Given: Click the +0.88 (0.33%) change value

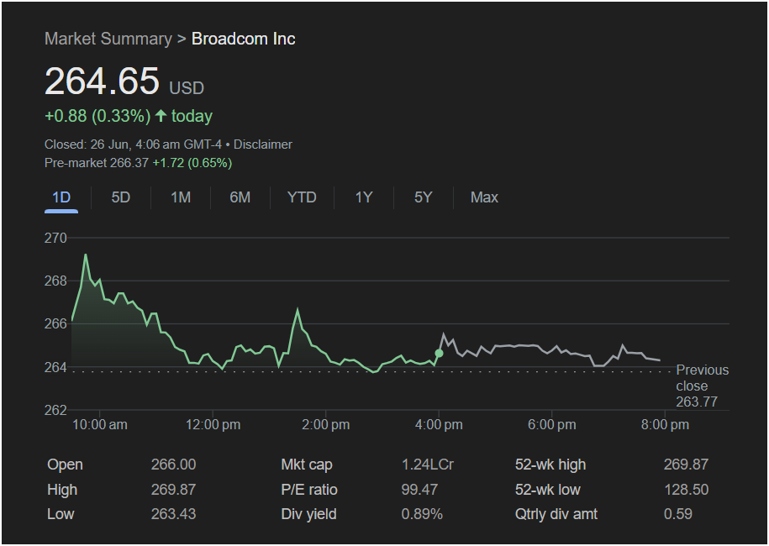Looking at the screenshot, I should (x=97, y=116).
